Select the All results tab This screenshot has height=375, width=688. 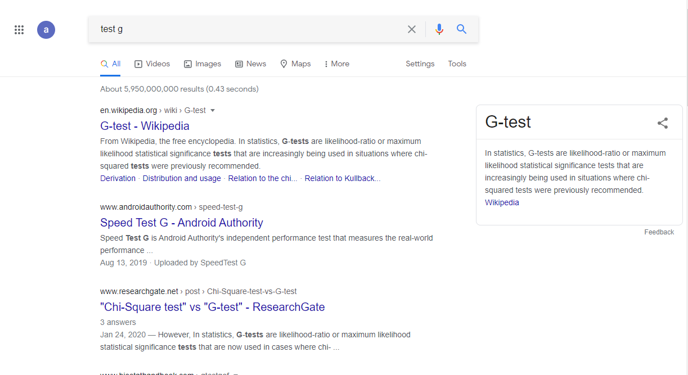click(x=111, y=64)
